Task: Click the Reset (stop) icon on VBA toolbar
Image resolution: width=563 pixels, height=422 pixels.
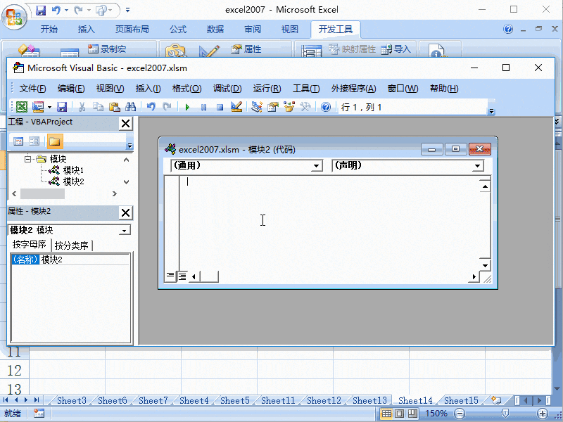Action: pos(219,106)
